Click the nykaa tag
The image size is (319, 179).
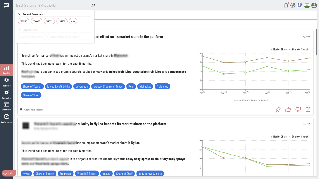pyautogui.click(x=26, y=174)
